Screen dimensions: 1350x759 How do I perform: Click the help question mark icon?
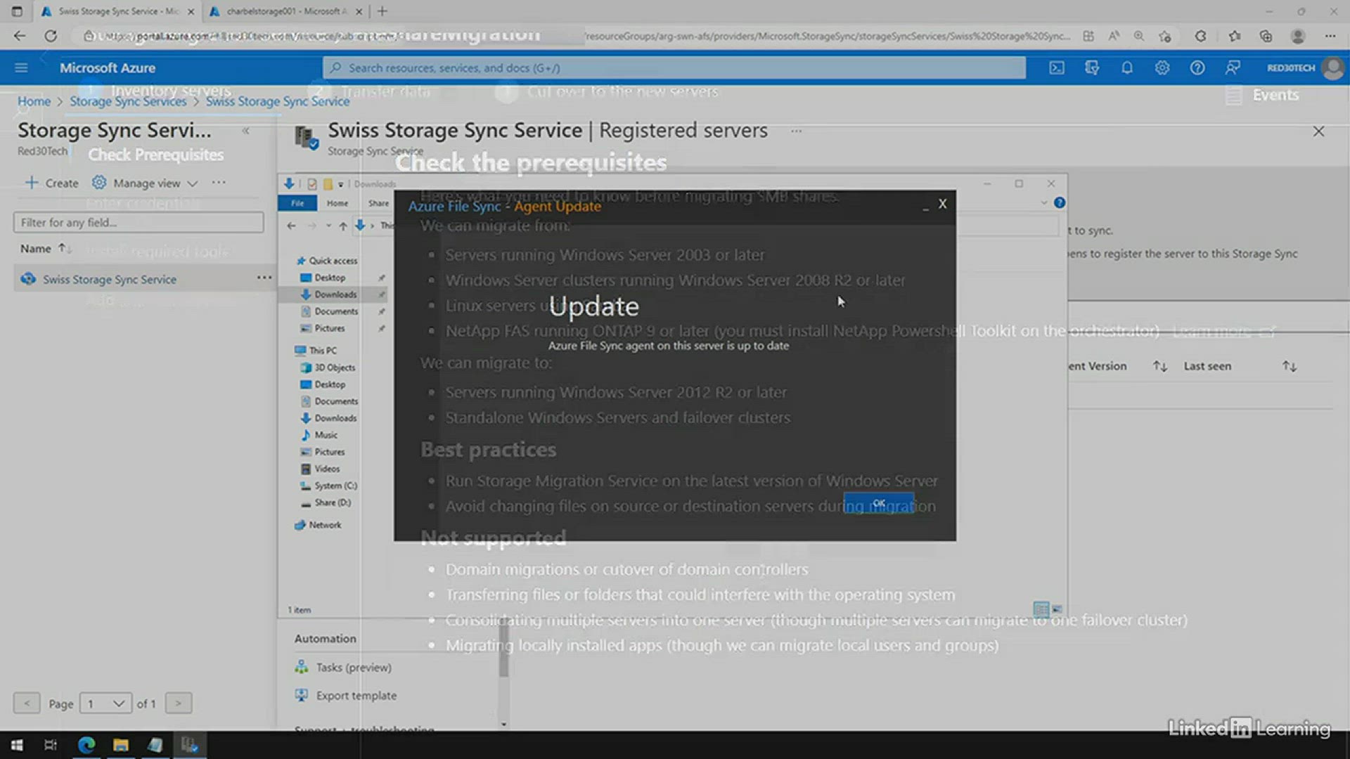(1197, 68)
